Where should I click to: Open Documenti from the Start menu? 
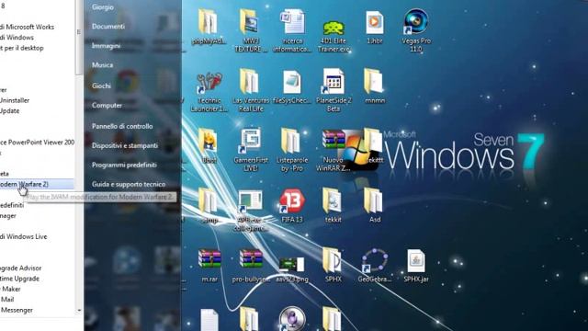click(108, 27)
